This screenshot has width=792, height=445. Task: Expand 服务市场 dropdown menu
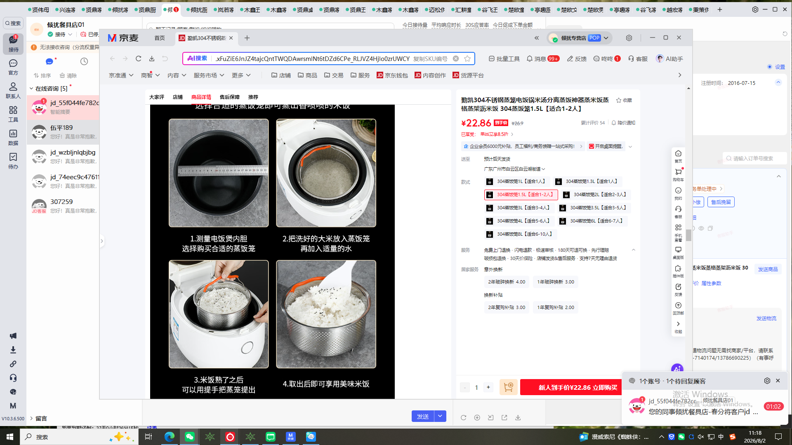pos(209,75)
